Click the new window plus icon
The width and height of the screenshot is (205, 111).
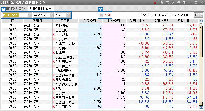point(168,3)
